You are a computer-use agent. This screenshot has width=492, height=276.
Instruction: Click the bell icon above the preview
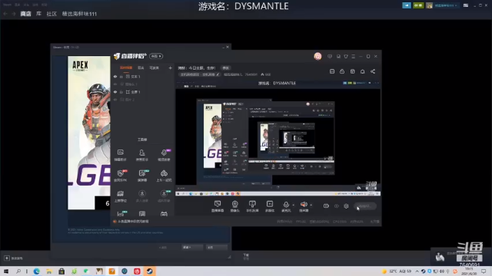[362, 71]
